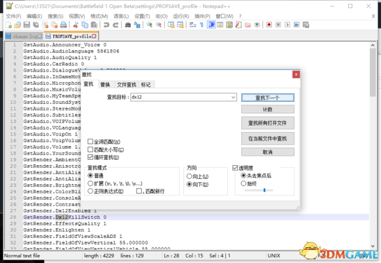Undo the last edit with the Undo arrow

[106, 25]
